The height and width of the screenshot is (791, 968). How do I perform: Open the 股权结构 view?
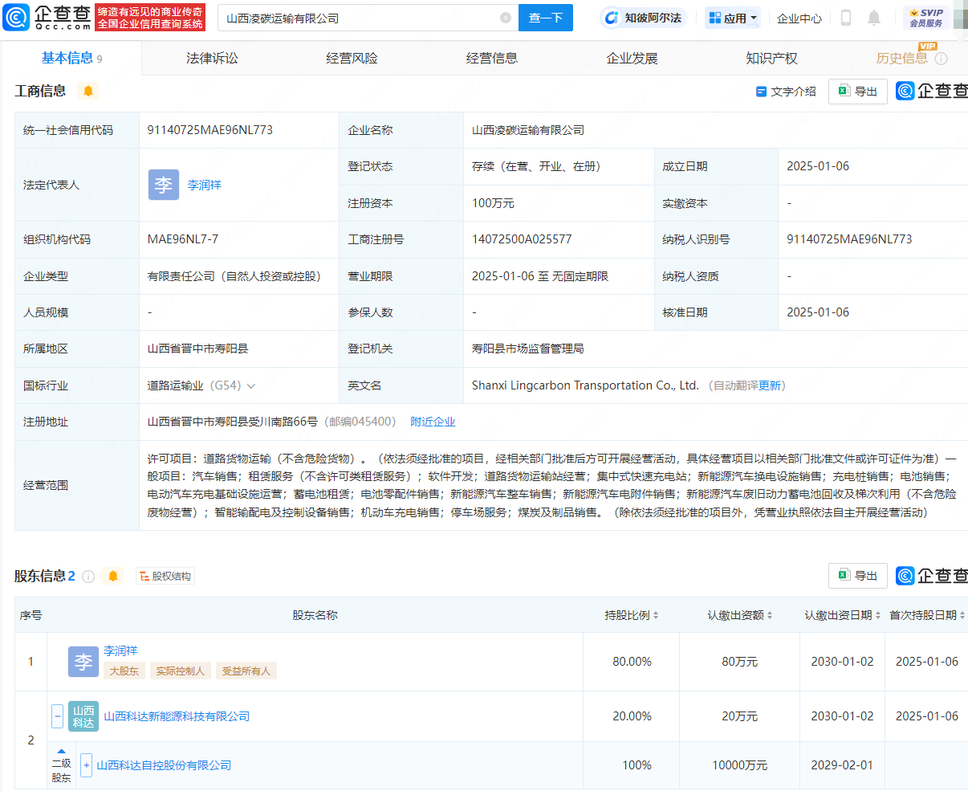click(x=165, y=576)
